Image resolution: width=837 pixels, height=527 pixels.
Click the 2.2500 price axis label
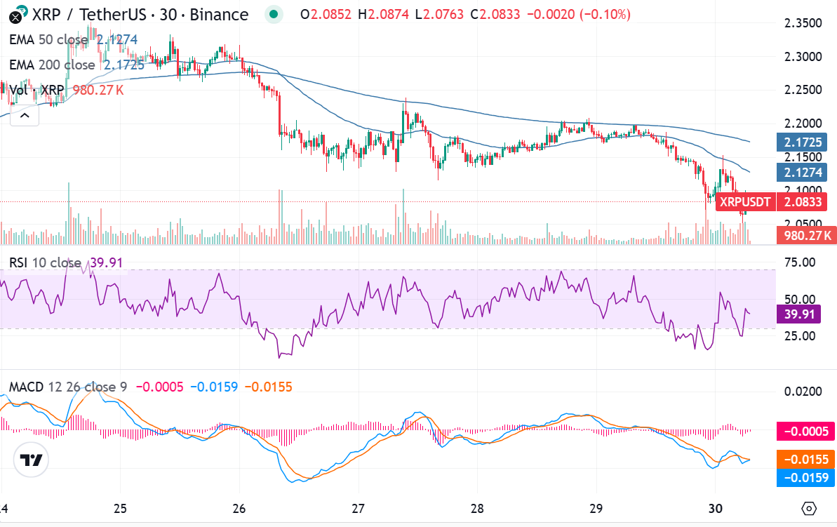pyautogui.click(x=803, y=90)
